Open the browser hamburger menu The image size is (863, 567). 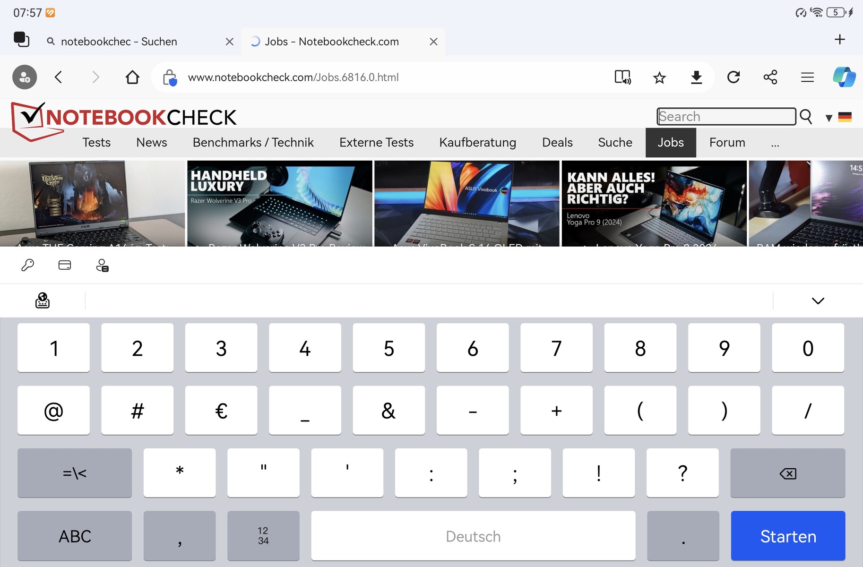pos(807,77)
